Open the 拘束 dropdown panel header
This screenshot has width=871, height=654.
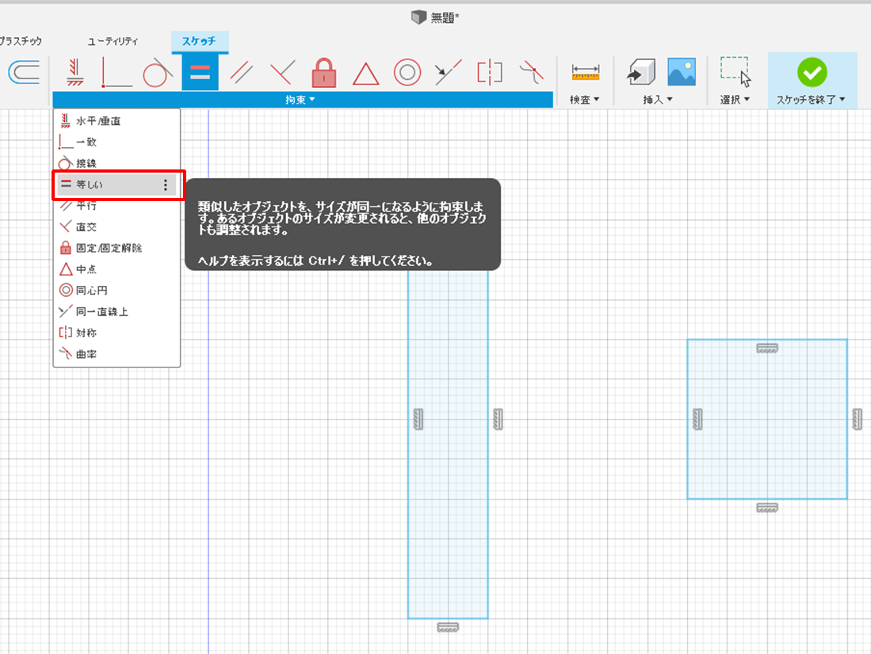click(301, 100)
